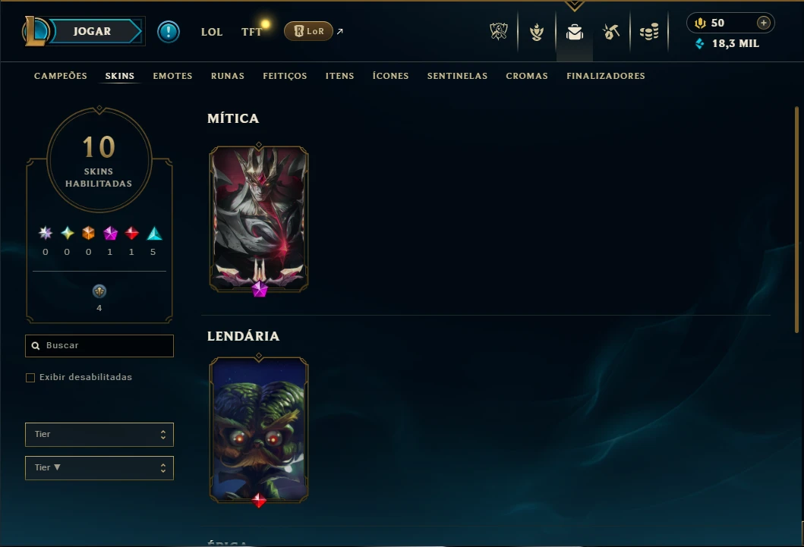Image resolution: width=804 pixels, height=547 pixels.
Task: Switch to the Campeões tab
Action: click(x=61, y=76)
